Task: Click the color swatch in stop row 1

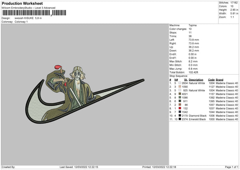Action: pyautogui.click(x=180, y=83)
